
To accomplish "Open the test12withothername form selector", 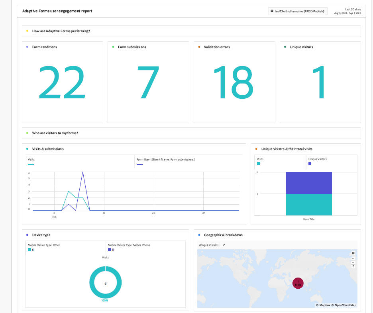I will 297,11.
